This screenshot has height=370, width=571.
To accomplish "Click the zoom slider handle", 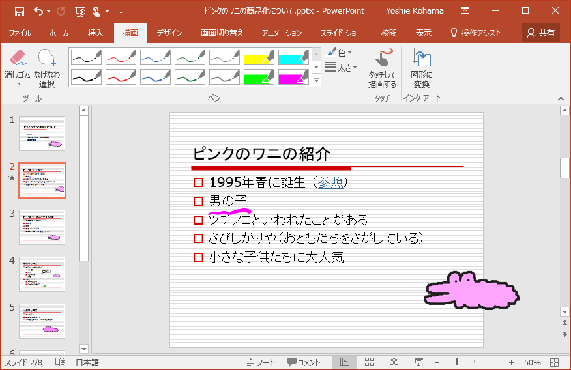I will [457, 362].
